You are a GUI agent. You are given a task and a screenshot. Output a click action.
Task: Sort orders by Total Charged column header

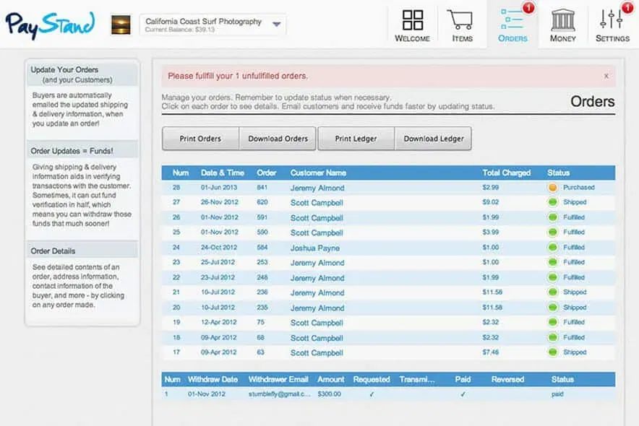pyautogui.click(x=506, y=173)
